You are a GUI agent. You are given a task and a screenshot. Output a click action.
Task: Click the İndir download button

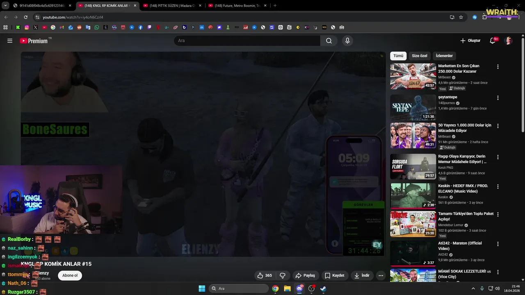362,275
